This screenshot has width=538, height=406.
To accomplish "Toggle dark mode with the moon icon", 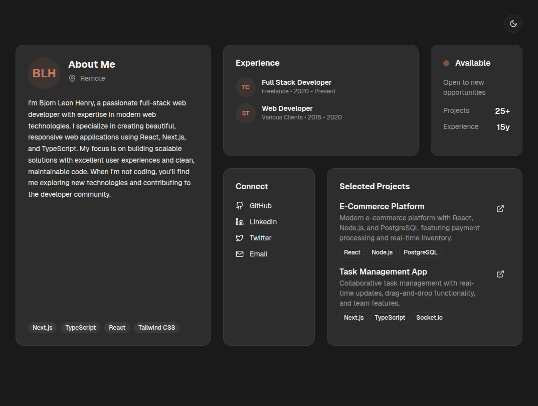I will 513,24.
